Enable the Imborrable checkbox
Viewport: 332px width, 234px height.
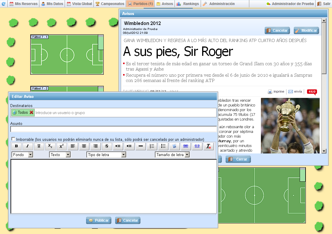click(13, 139)
